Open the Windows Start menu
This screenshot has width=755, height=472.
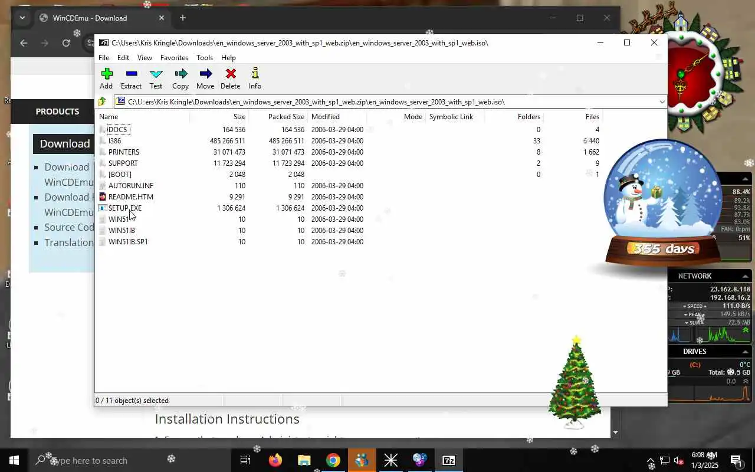tap(14, 460)
